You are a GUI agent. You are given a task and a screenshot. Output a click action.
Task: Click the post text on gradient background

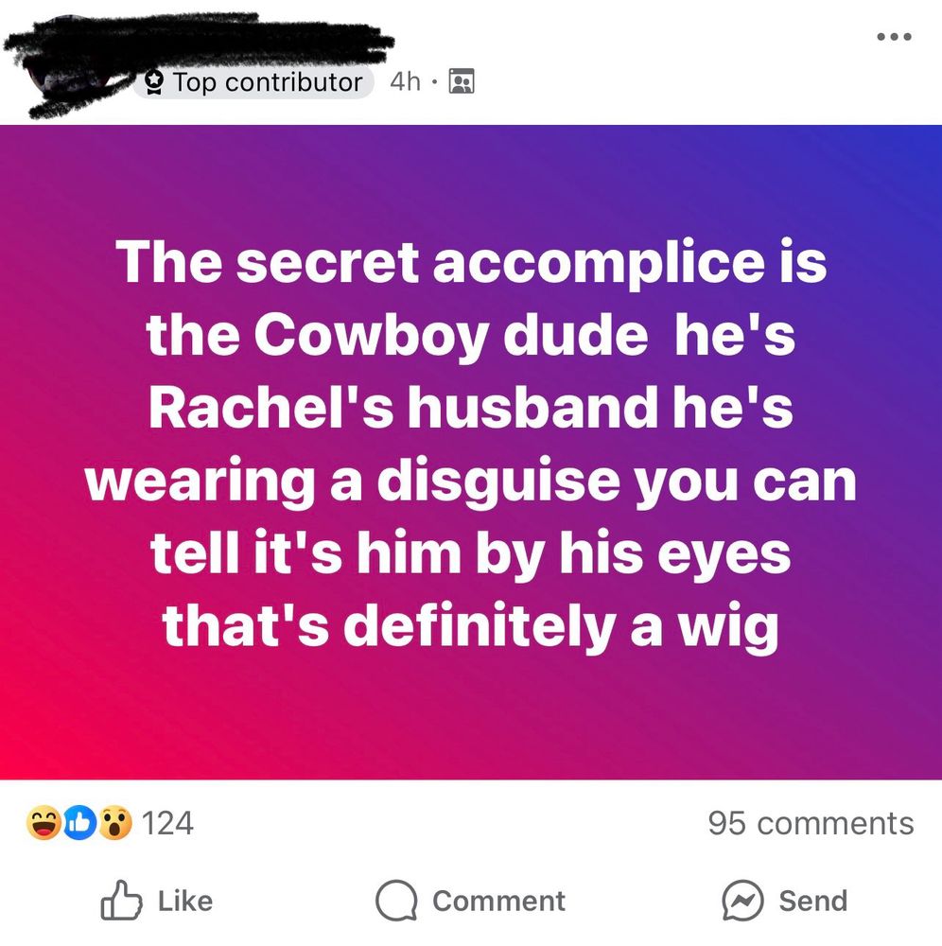471,444
